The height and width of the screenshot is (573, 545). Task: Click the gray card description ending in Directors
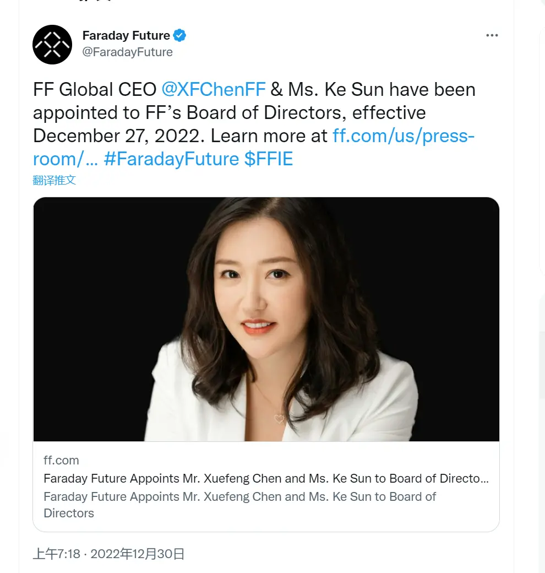click(x=239, y=504)
